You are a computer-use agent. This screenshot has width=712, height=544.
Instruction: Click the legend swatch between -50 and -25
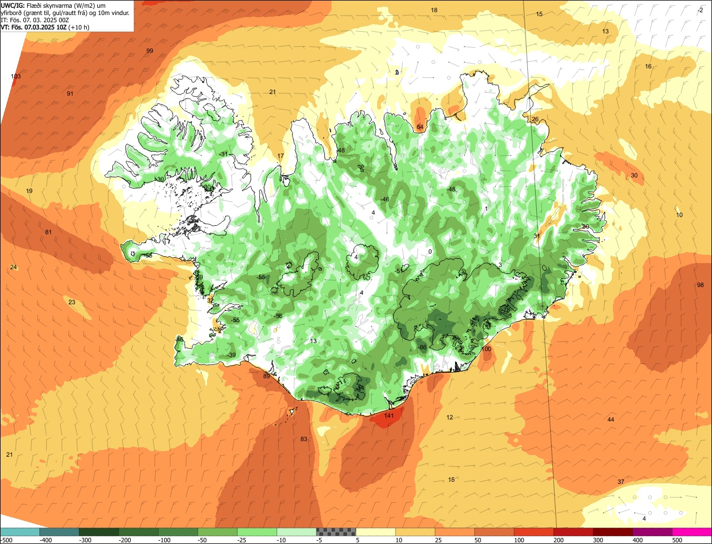pos(217,532)
